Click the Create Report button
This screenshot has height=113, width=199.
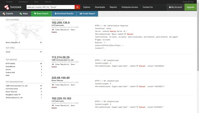coord(87,14)
